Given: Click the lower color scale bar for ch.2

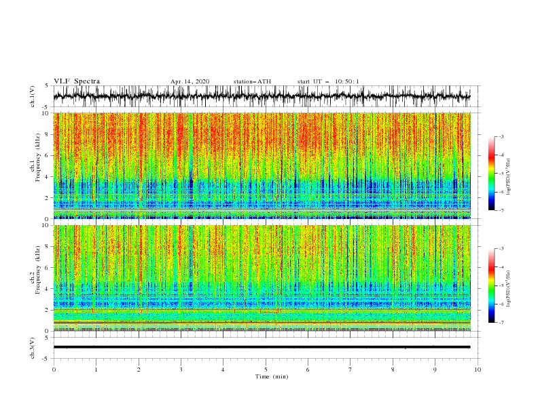Looking at the screenshot, I should [x=491, y=285].
